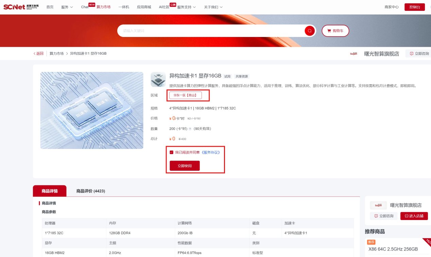Viewport: 431px width, 257px height.
Task: Click the keyword search input field
Action: [x=211, y=31]
